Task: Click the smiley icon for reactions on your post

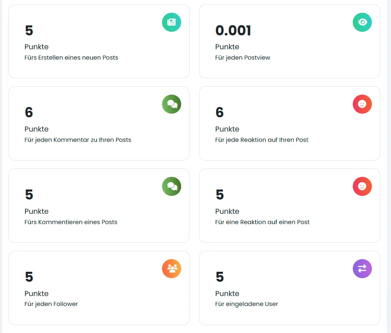Action: coord(362,104)
